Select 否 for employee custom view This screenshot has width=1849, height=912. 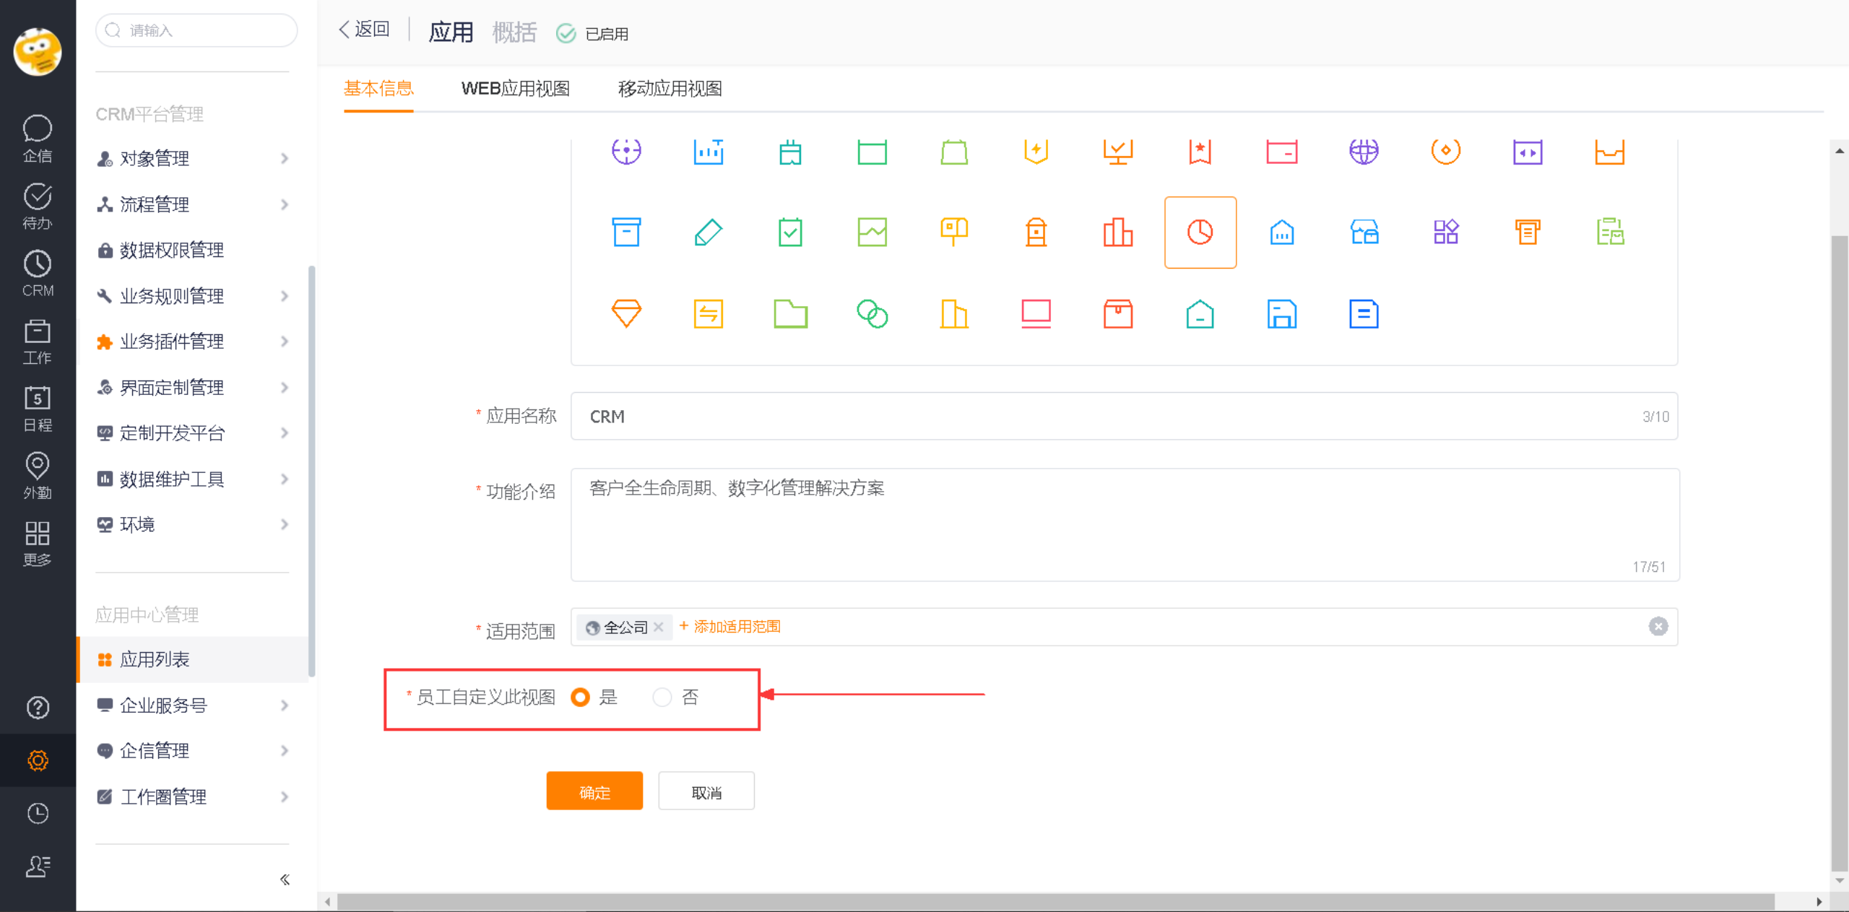(x=662, y=698)
